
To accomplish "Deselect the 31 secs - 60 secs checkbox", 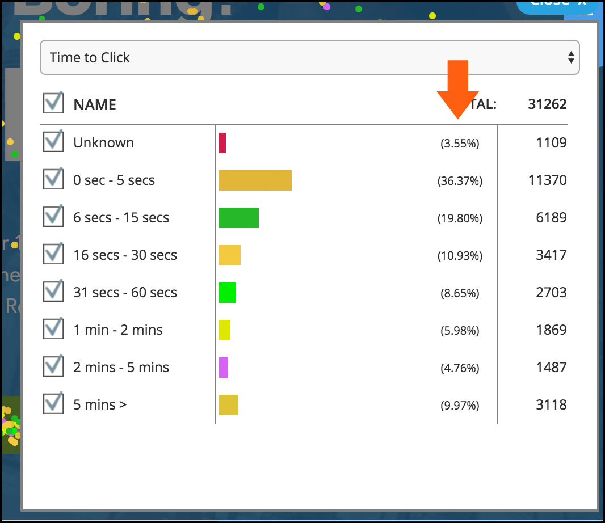I will point(53,292).
